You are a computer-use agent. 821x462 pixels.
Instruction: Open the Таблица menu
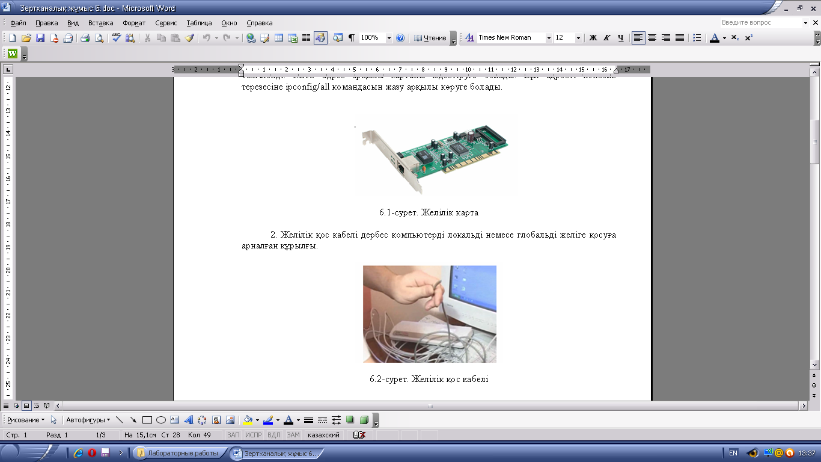199,23
